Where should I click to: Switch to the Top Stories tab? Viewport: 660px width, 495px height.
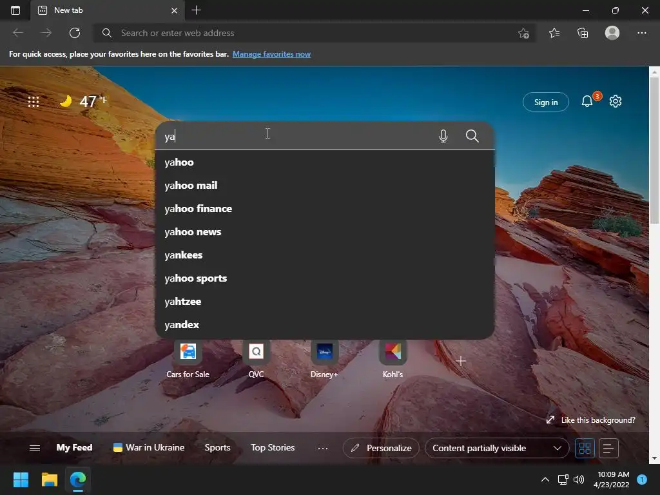coord(273,447)
